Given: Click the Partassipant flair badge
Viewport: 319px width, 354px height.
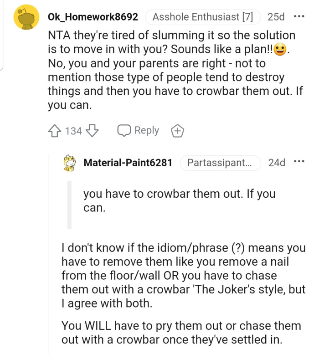Looking at the screenshot, I should (220, 163).
